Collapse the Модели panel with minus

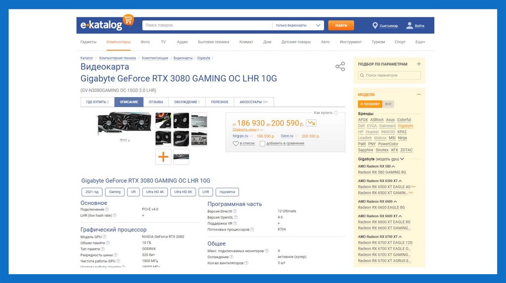pos(419,94)
